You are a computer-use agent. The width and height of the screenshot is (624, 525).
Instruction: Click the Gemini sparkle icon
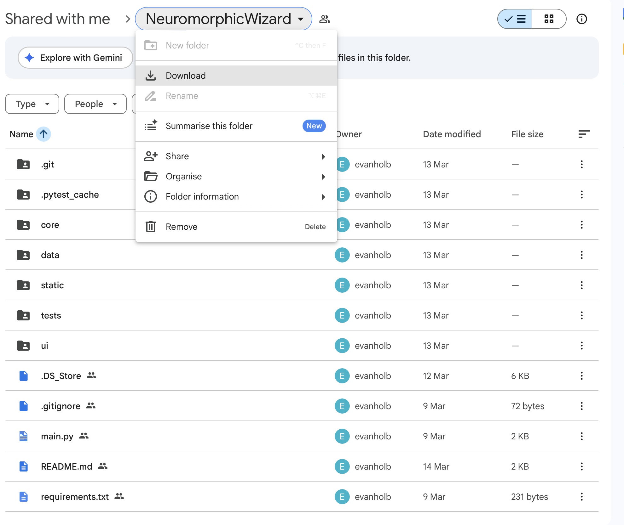pyautogui.click(x=29, y=58)
